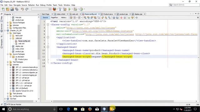Toggle the editor Start Macro Recording button
Screen dimensions: 200x112
121,17
